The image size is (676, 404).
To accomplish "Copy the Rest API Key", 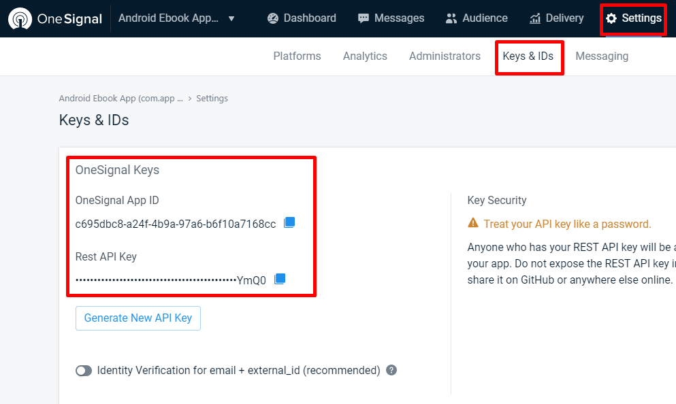I will (x=280, y=279).
